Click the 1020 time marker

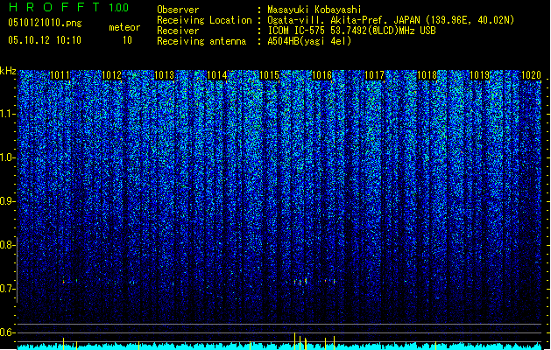(x=532, y=75)
